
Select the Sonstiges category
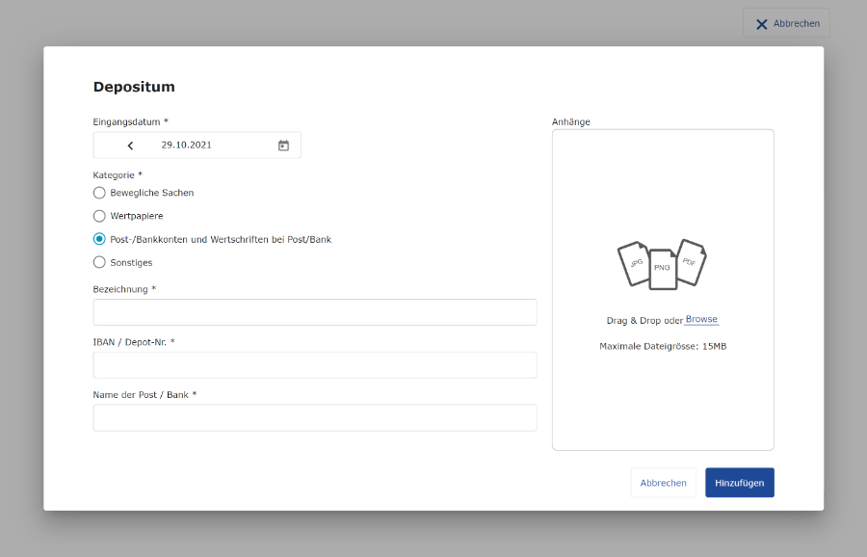pos(99,262)
